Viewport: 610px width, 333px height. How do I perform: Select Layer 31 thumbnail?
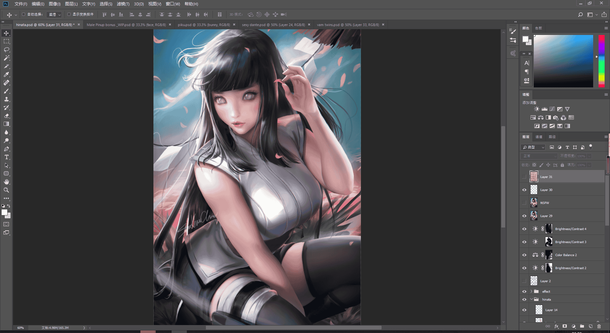[534, 177]
